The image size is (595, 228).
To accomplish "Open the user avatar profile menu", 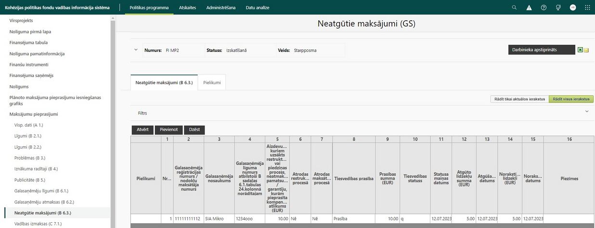I will tap(572, 8).
